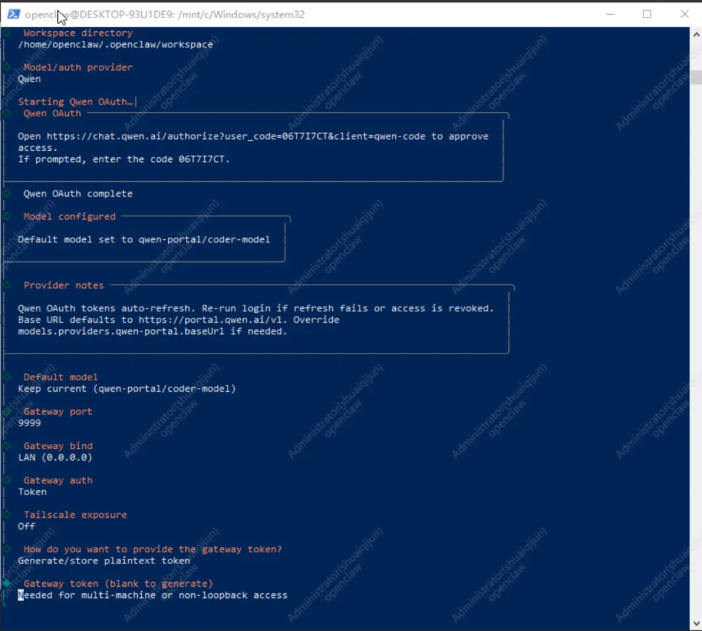Click 'Default model set to qwen-portal/coder-model'
The width and height of the screenshot is (702, 631).
pyautogui.click(x=144, y=239)
